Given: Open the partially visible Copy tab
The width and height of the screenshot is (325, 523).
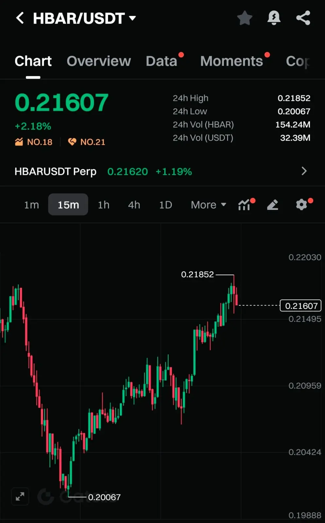Looking at the screenshot, I should (298, 61).
